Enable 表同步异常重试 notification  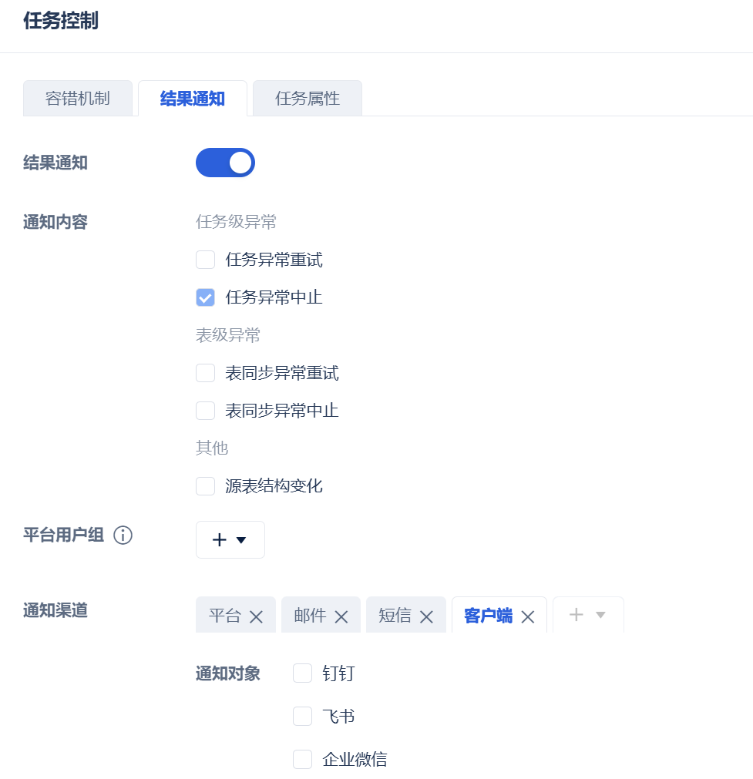click(205, 372)
